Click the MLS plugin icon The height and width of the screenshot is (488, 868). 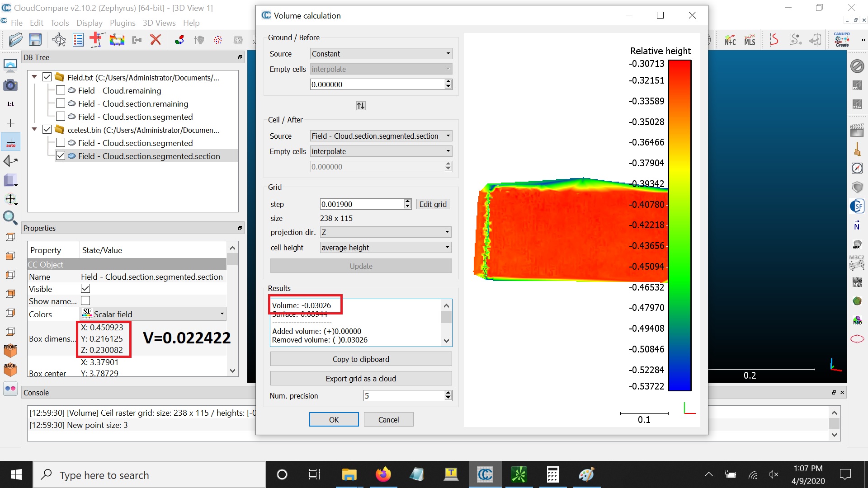(750, 40)
